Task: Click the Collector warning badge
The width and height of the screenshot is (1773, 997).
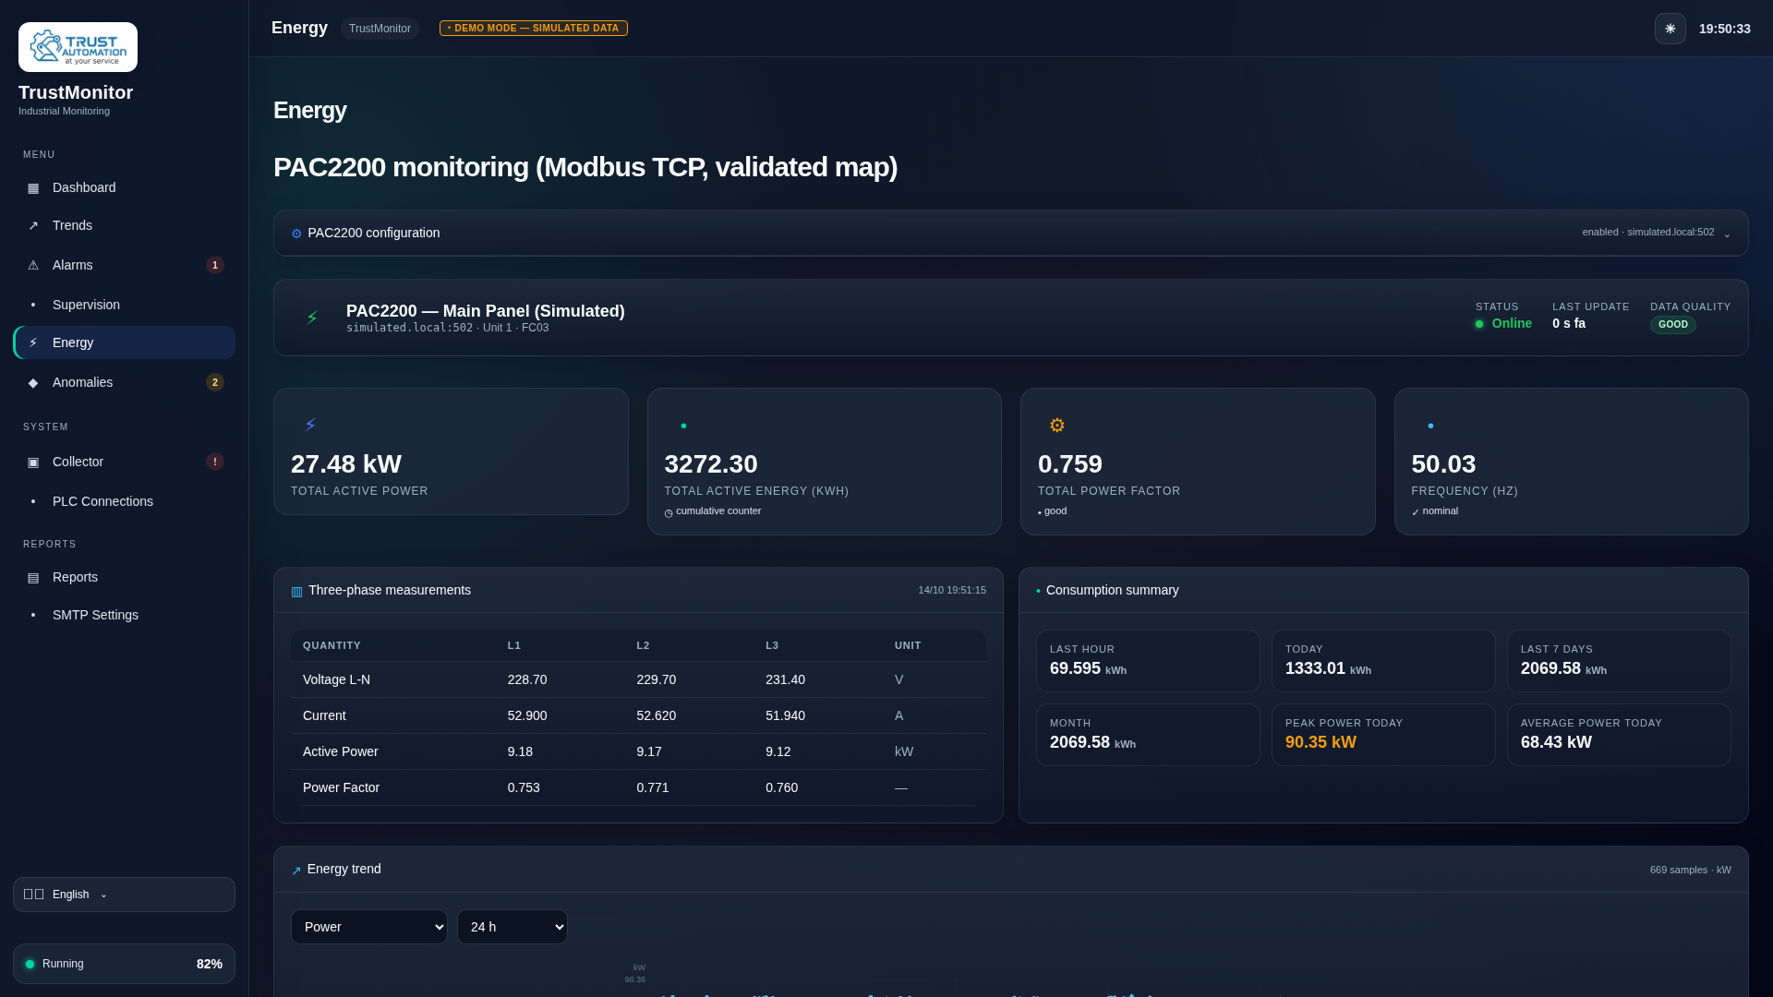Action: click(x=215, y=462)
